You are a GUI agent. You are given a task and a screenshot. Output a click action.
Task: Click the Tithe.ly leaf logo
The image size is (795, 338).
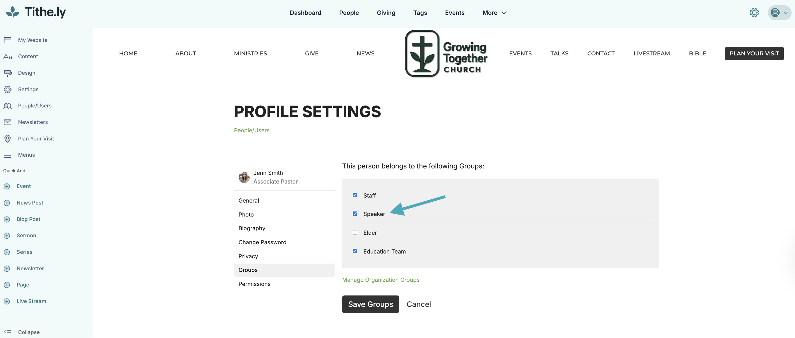coord(13,12)
